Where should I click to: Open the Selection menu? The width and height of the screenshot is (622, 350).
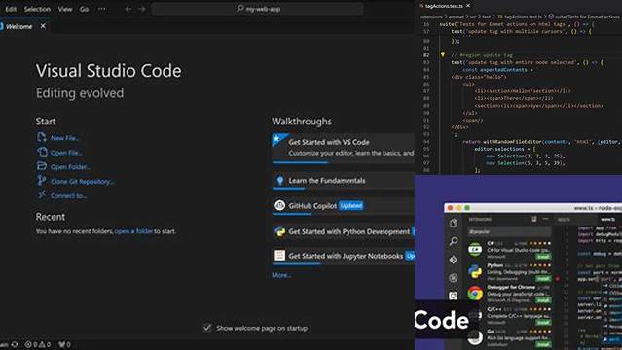pos(37,9)
